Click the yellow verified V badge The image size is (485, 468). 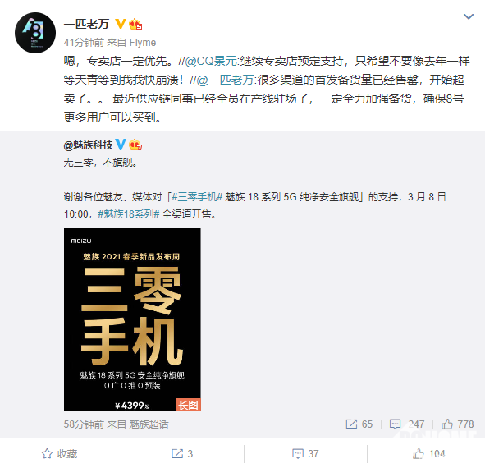click(x=121, y=24)
